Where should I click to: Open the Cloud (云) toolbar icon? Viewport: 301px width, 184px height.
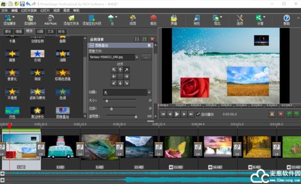point(111,18)
